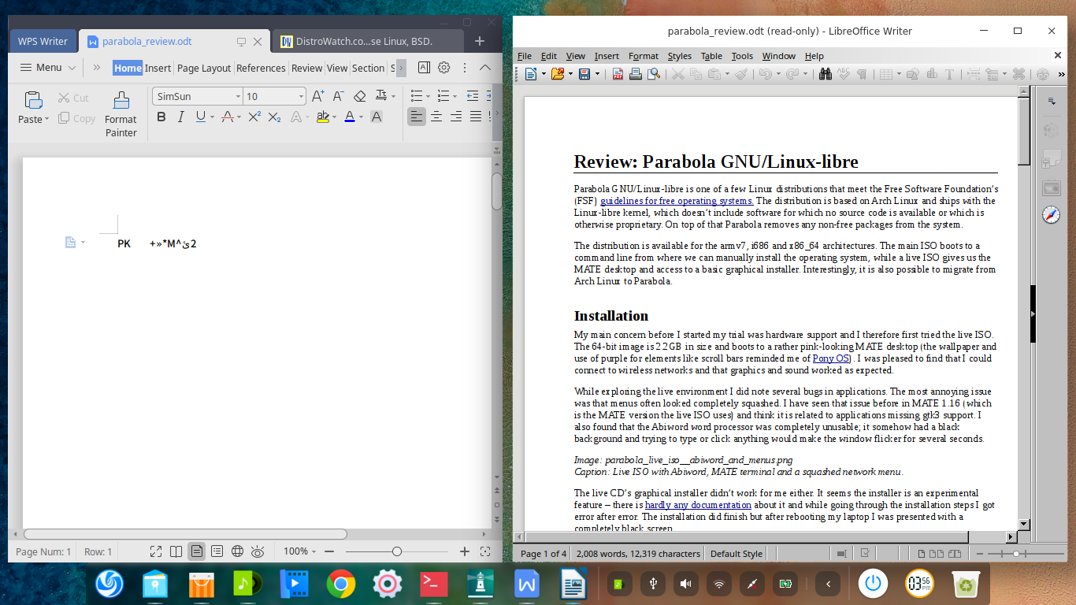Toggle italic in WPS Writer
The image size is (1076, 605).
(x=180, y=117)
